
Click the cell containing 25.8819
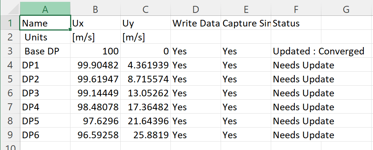[x=145, y=135]
